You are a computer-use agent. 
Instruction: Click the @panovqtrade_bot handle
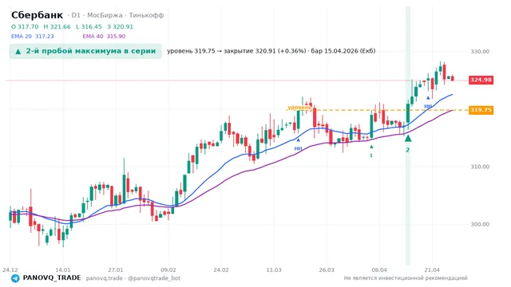pos(154,278)
